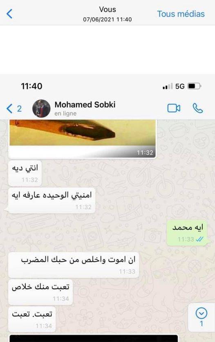
Task: Select the message 'تعبت. تعبت'
Action: [x=32, y=319]
